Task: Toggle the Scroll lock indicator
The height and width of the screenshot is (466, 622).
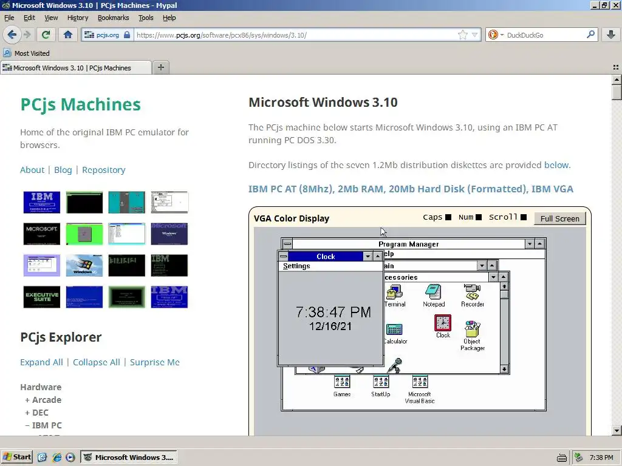Action: pyautogui.click(x=524, y=217)
